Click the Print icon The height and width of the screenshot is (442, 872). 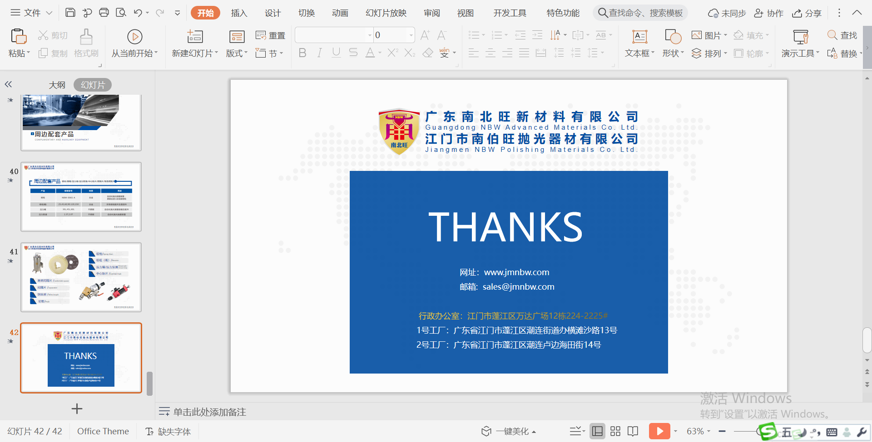tap(104, 13)
